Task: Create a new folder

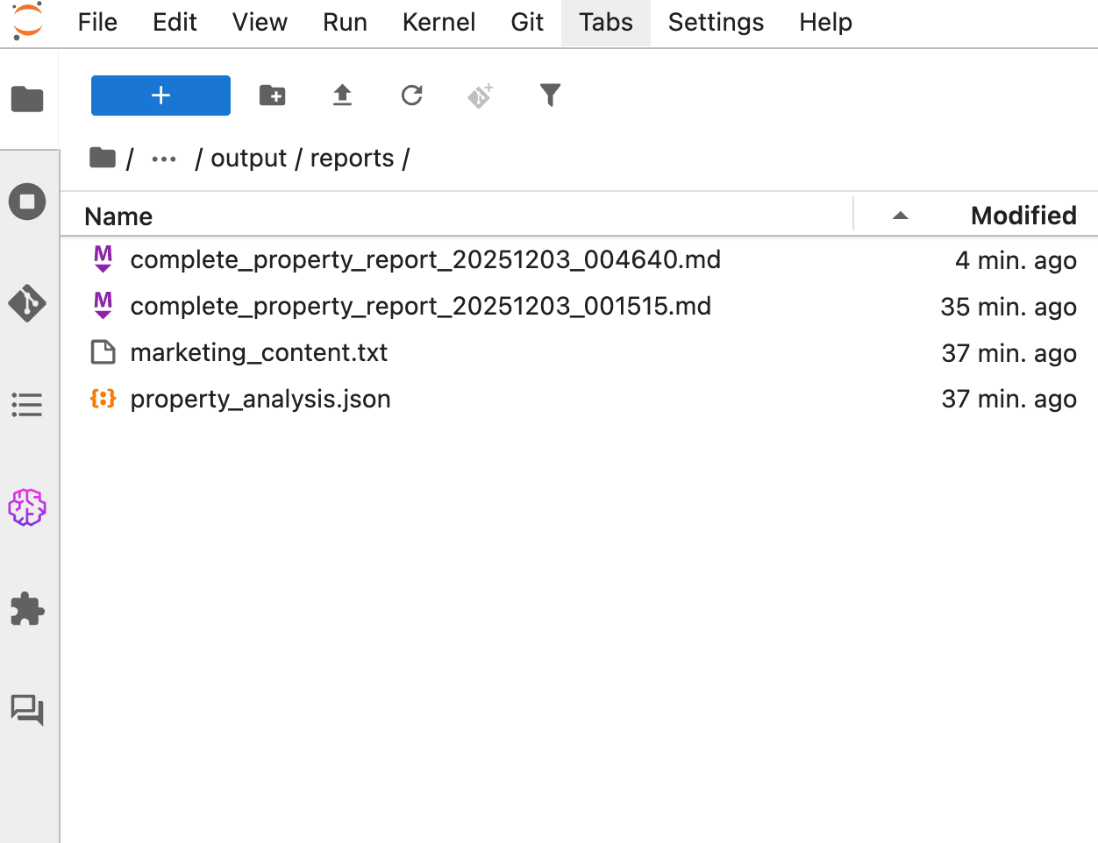Action: pyautogui.click(x=273, y=96)
